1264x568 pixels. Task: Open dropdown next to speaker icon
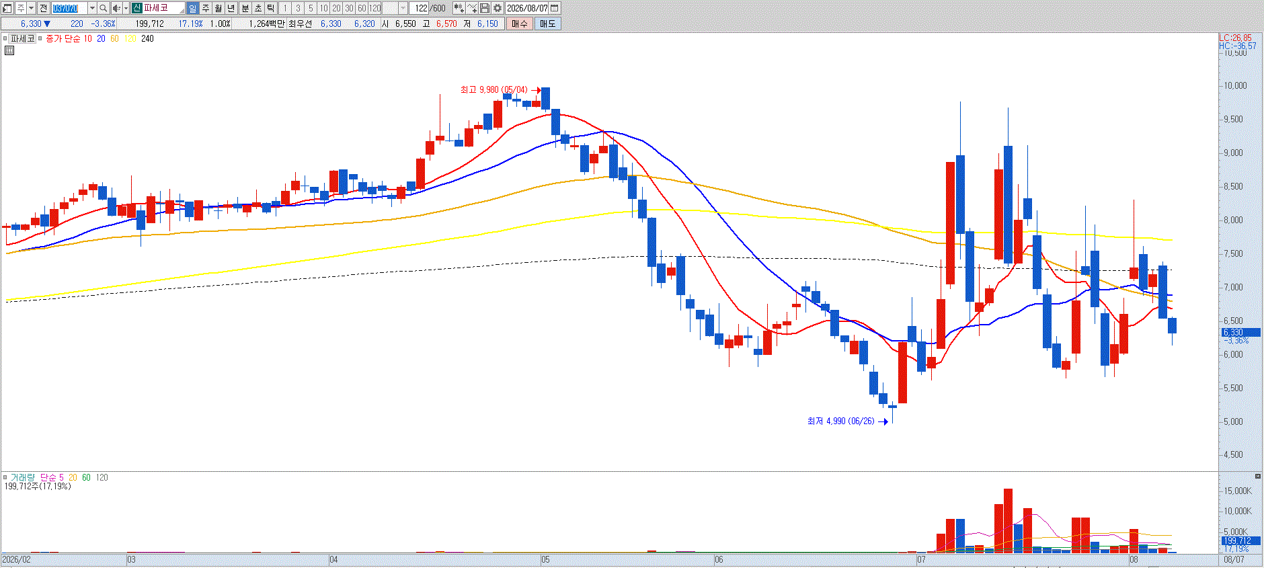tap(126, 8)
